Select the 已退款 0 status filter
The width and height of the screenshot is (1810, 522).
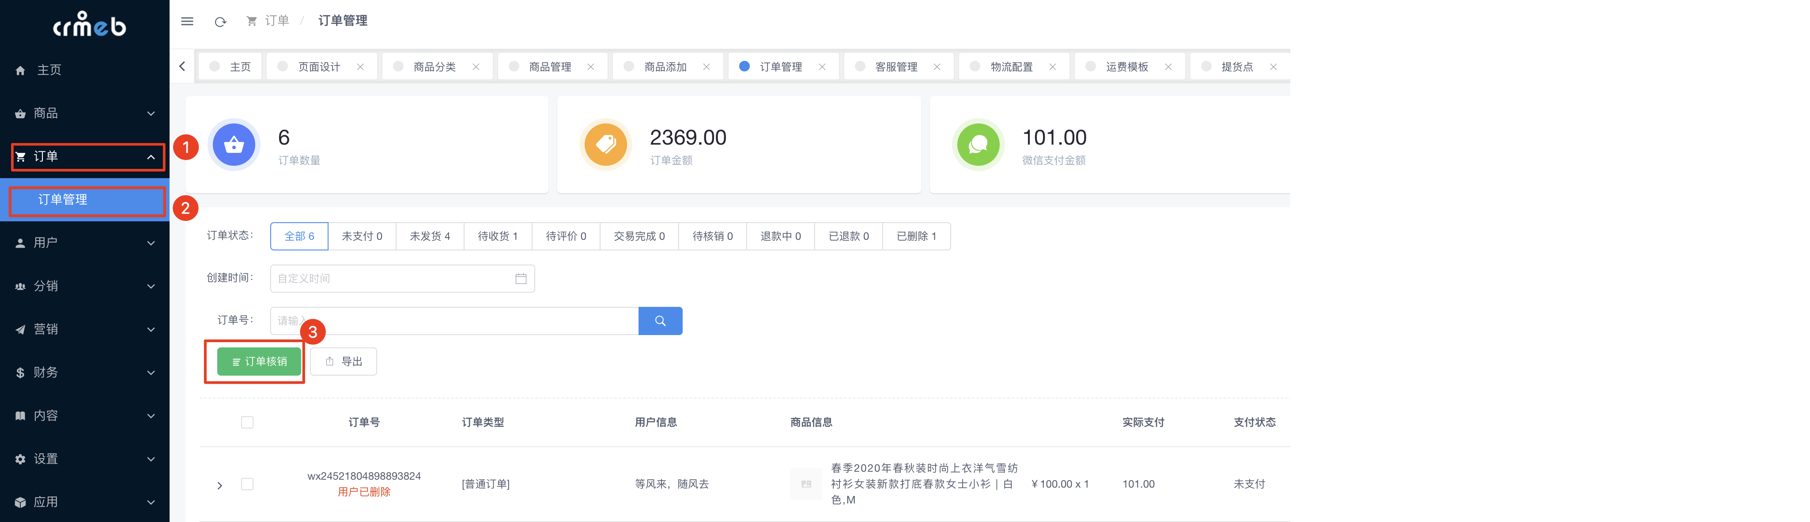pyautogui.click(x=849, y=236)
